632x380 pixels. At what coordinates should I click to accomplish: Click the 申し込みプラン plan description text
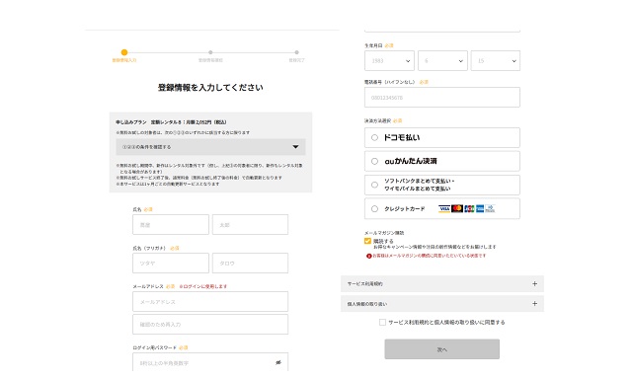click(x=171, y=122)
